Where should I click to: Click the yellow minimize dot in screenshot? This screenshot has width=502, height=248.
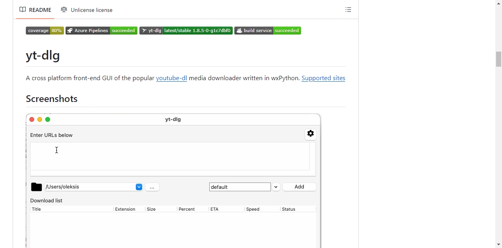coord(40,119)
